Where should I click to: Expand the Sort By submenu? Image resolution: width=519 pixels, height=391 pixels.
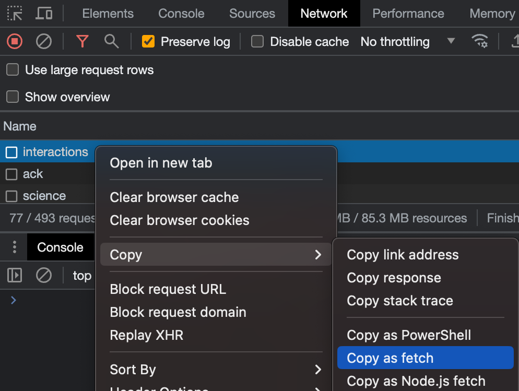click(x=216, y=370)
